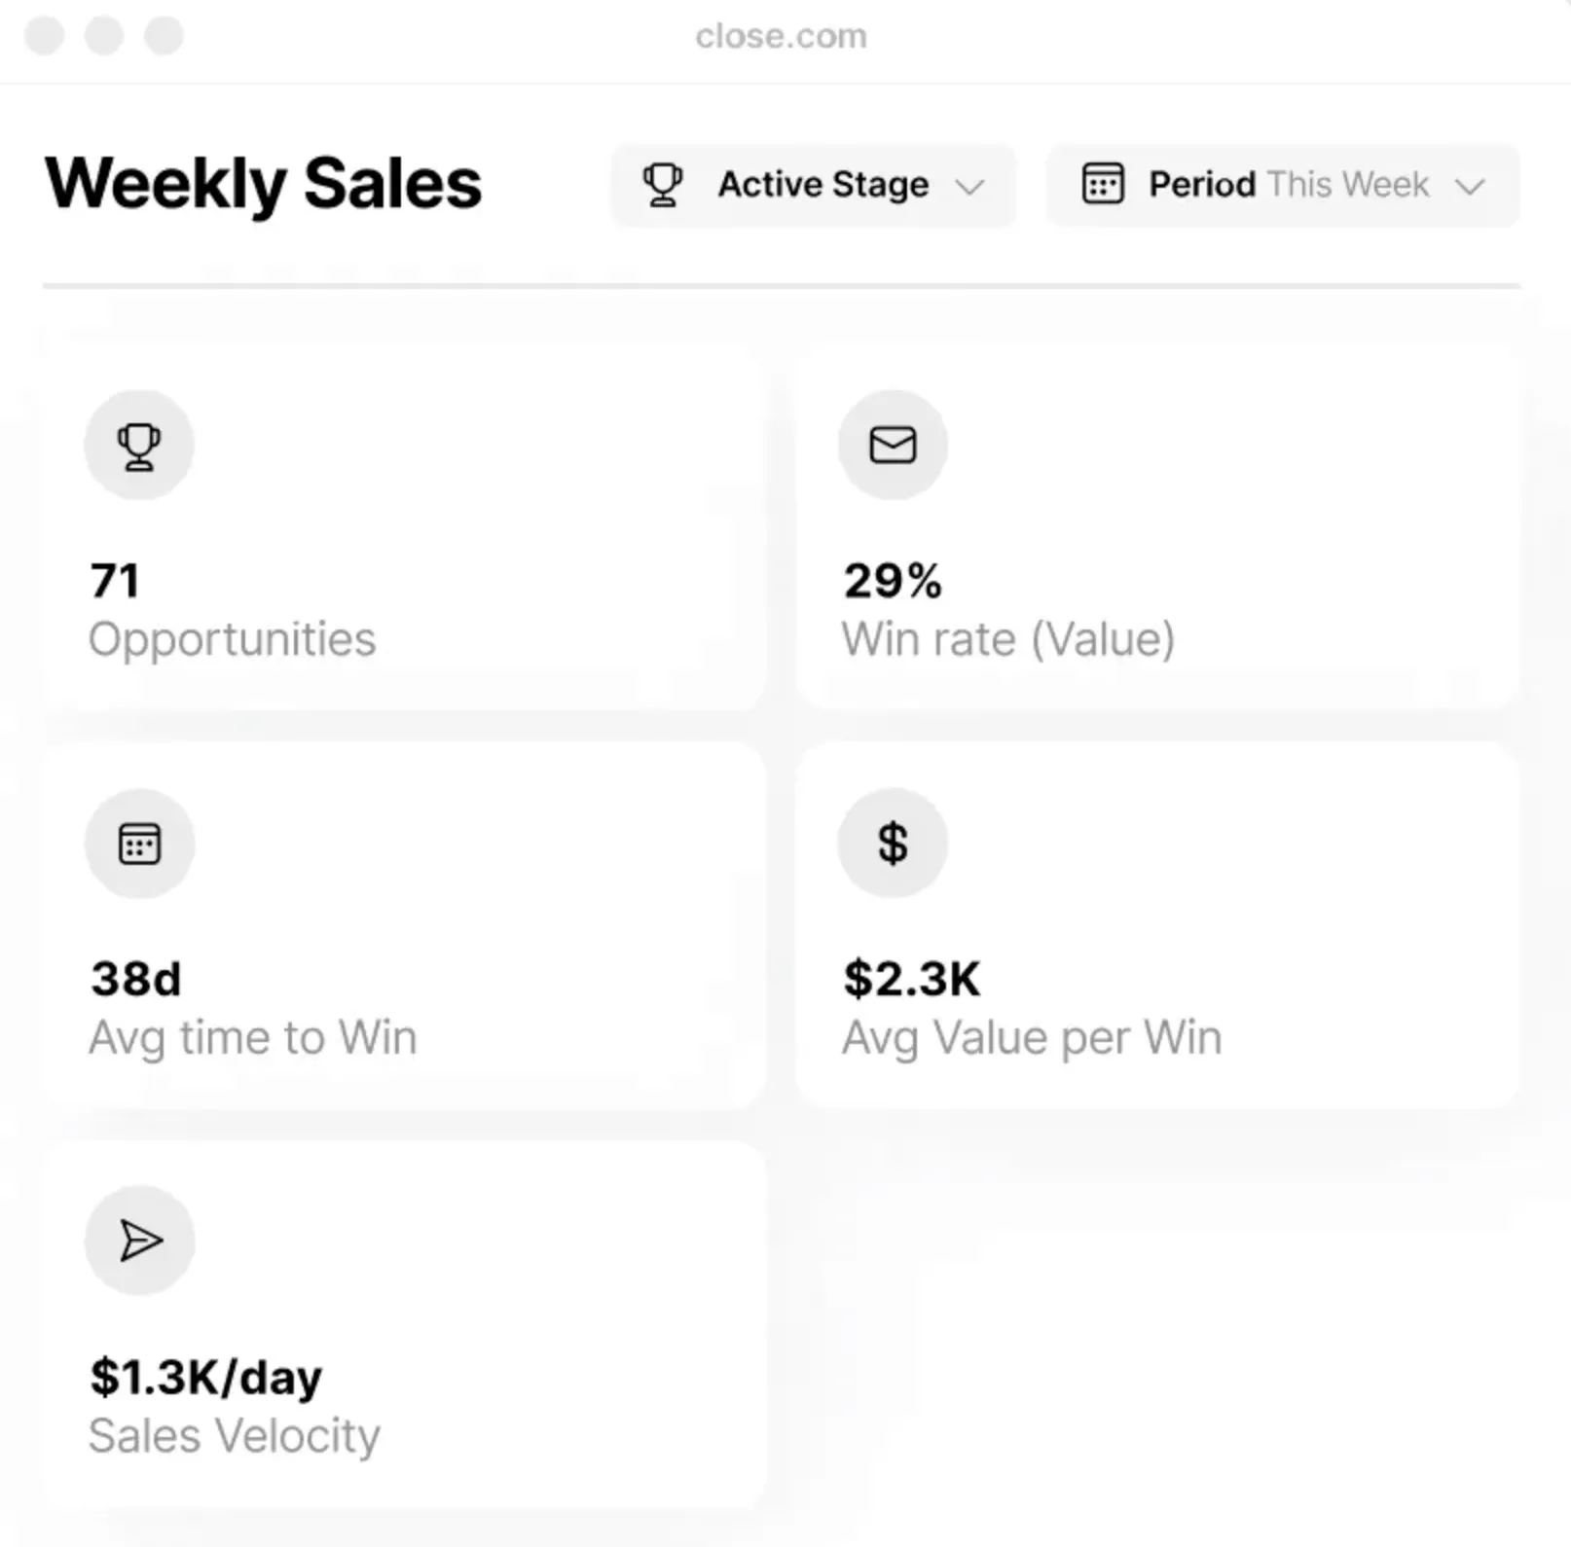Click the Active Stage filter button
This screenshot has width=1571, height=1547.
tap(813, 186)
